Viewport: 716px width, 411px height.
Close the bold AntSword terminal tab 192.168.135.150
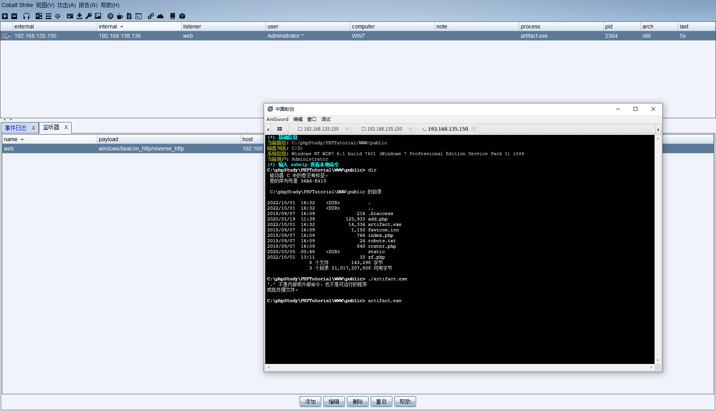click(474, 129)
